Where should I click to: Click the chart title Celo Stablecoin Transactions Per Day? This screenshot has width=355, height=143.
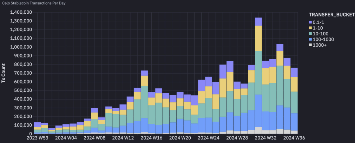point(34,4)
